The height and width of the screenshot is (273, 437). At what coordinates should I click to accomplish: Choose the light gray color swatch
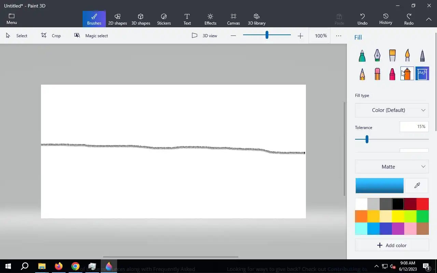(373, 204)
